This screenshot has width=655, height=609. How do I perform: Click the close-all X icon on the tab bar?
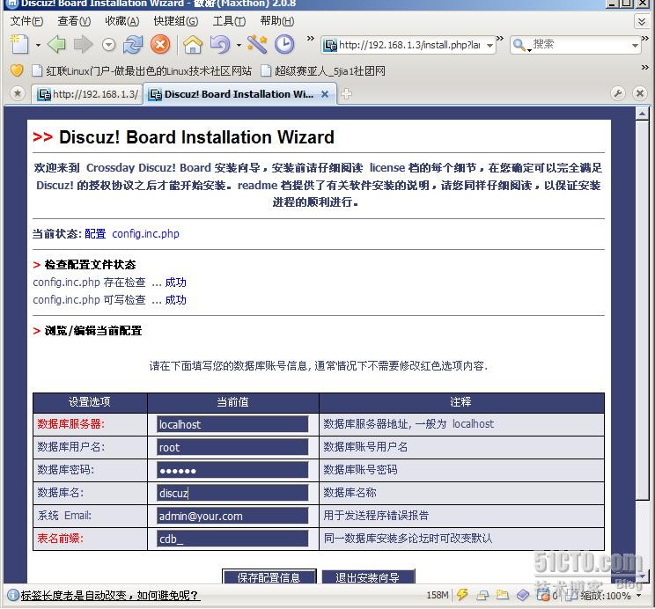tap(639, 93)
